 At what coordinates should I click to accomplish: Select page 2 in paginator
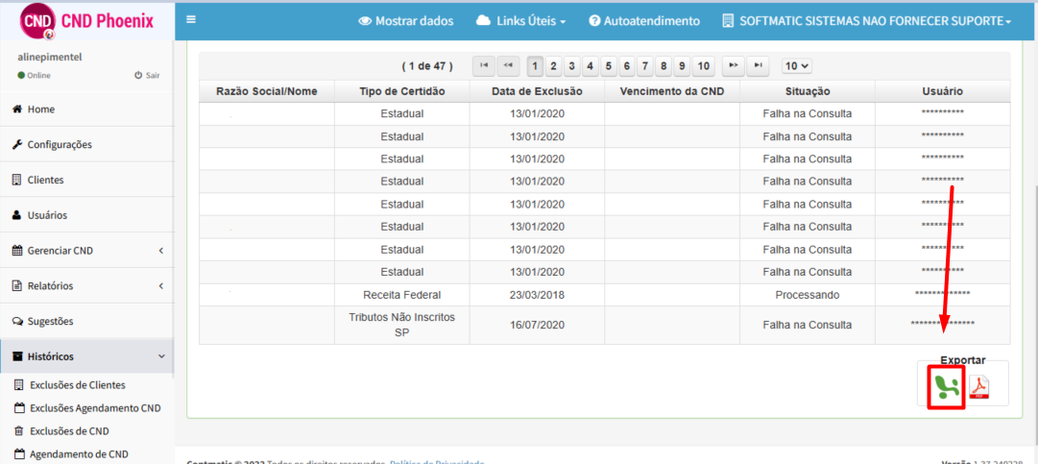(x=553, y=65)
